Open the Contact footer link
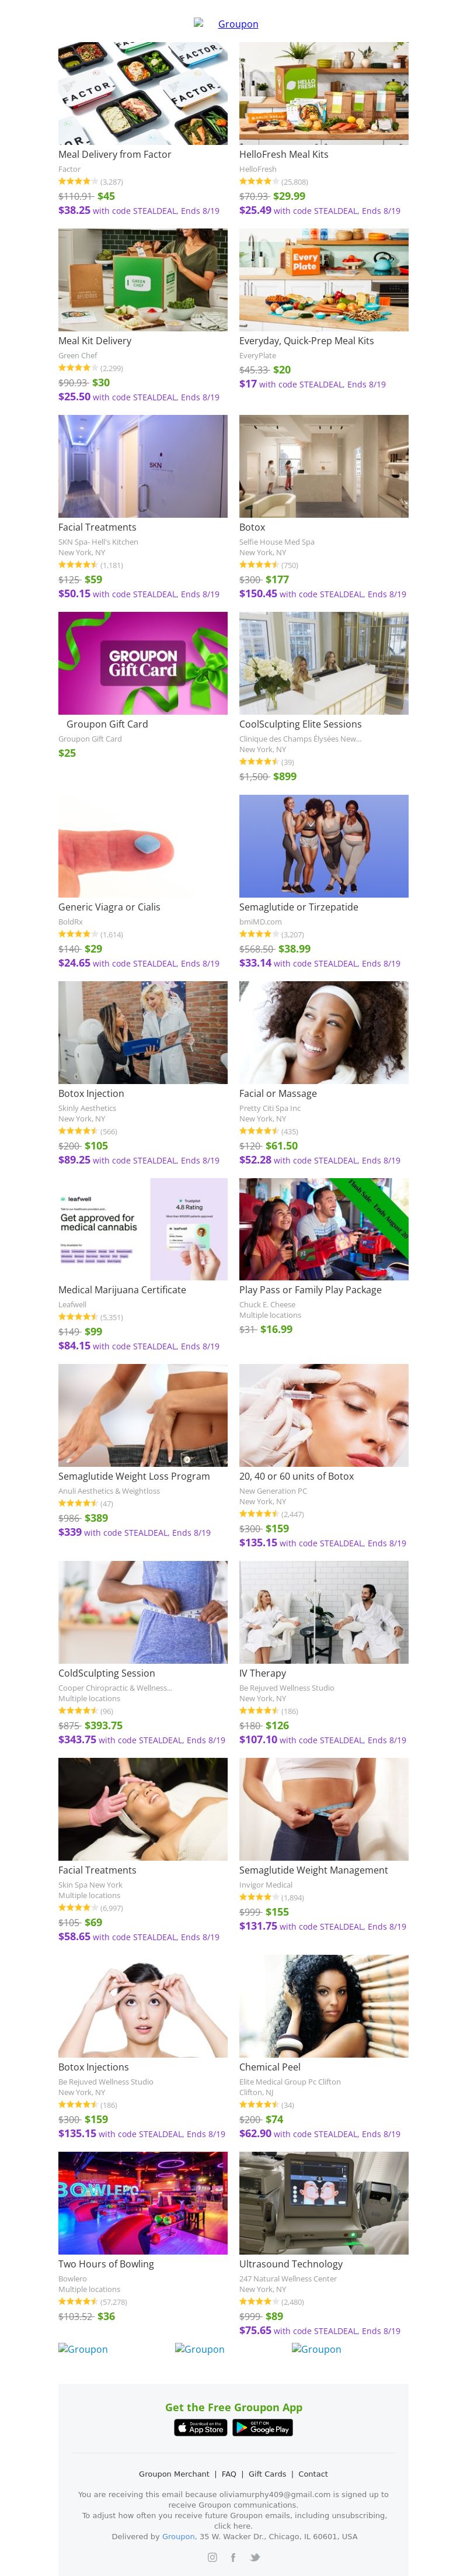The image size is (467, 2576). click(312, 2473)
